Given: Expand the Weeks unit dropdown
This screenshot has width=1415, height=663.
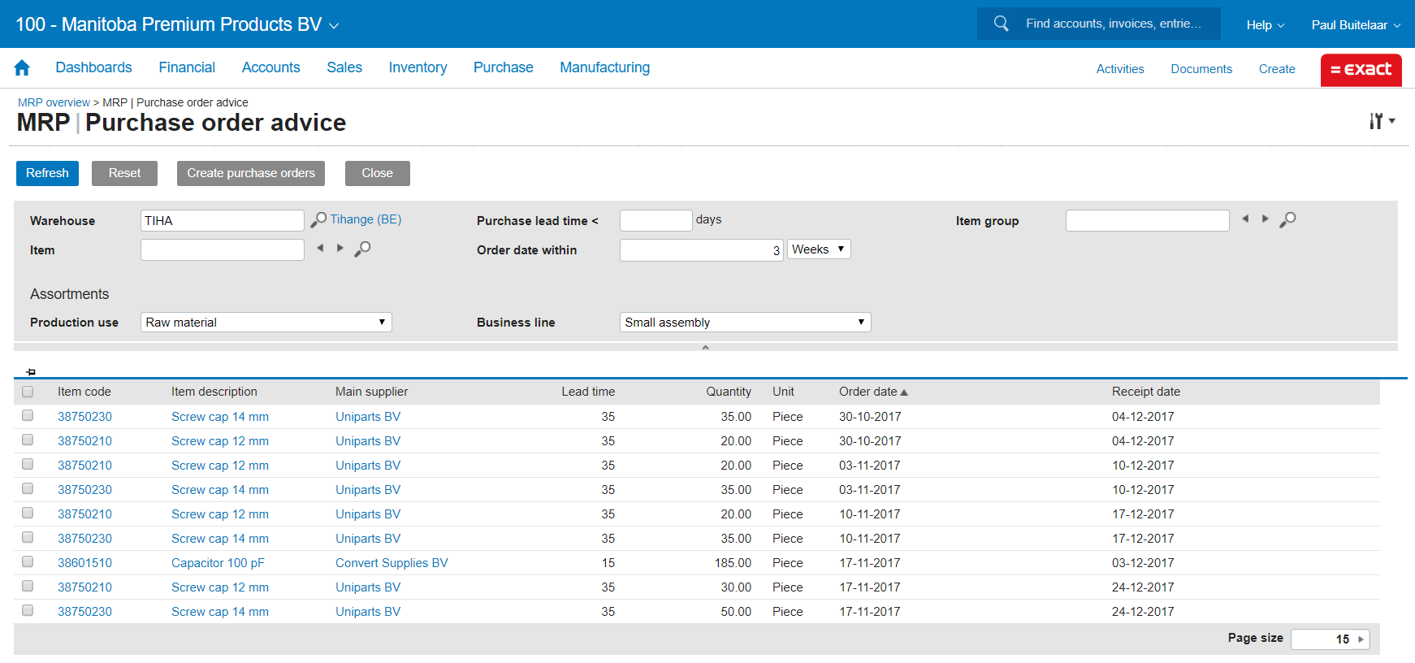Looking at the screenshot, I should pyautogui.click(x=818, y=249).
